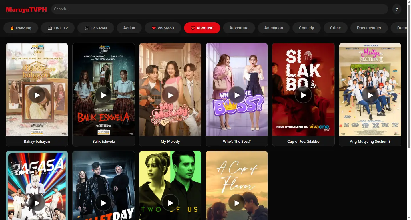Open the LIVE TV category
The height and width of the screenshot is (220, 411).
(x=58, y=28)
